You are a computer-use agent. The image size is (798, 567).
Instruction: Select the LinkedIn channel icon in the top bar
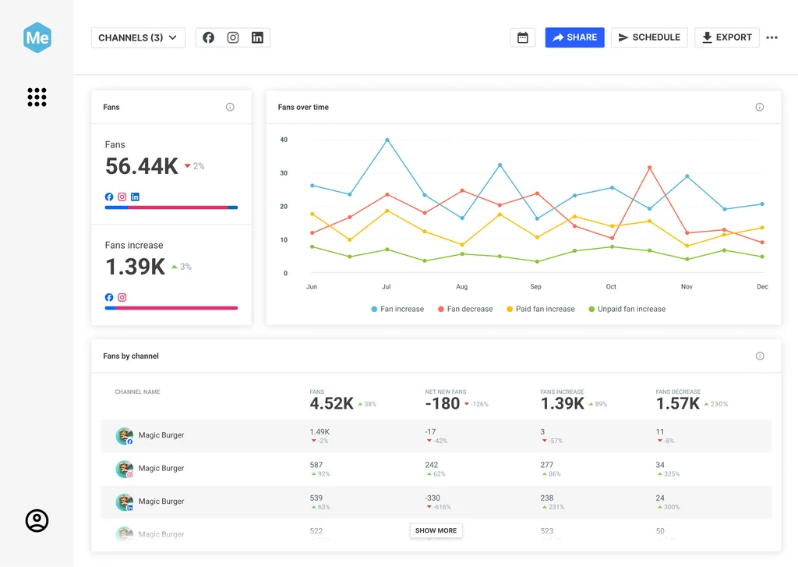pyautogui.click(x=257, y=37)
